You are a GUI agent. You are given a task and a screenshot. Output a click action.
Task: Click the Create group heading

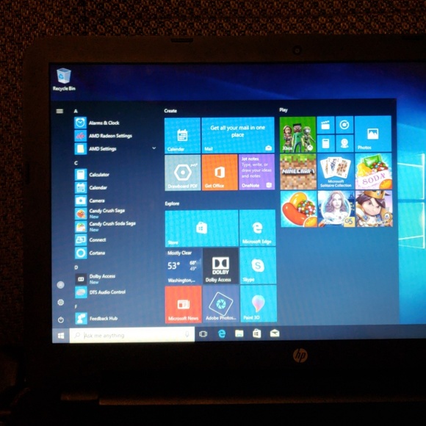pyautogui.click(x=170, y=111)
